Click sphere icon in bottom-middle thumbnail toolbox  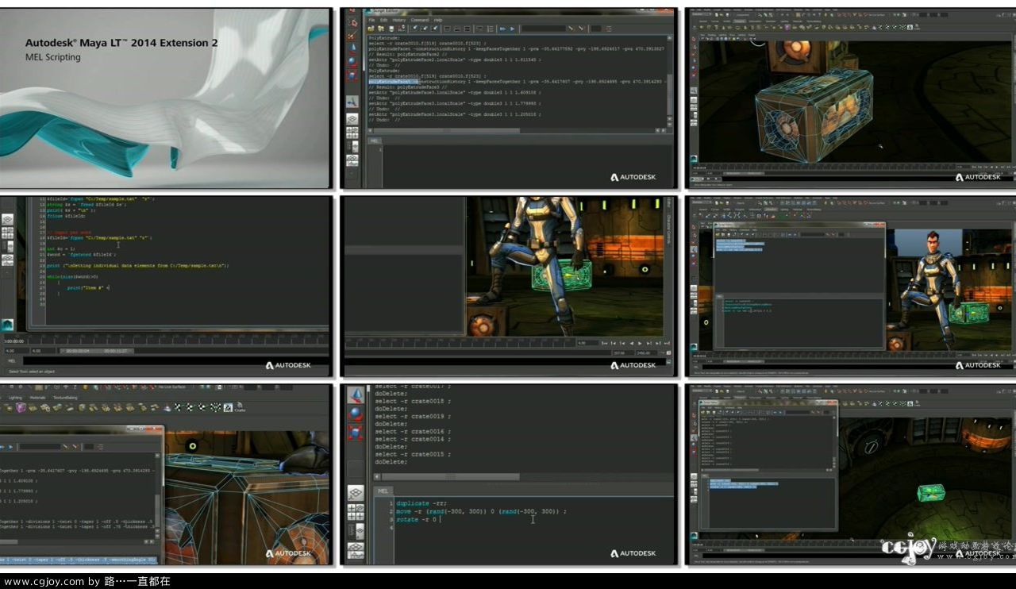click(x=356, y=413)
